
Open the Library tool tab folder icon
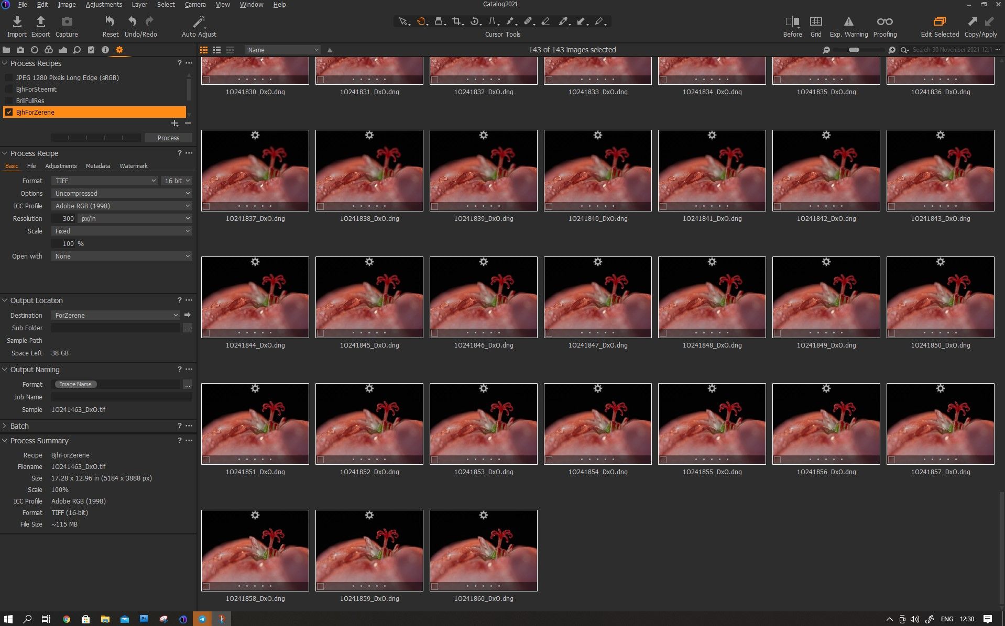6,50
